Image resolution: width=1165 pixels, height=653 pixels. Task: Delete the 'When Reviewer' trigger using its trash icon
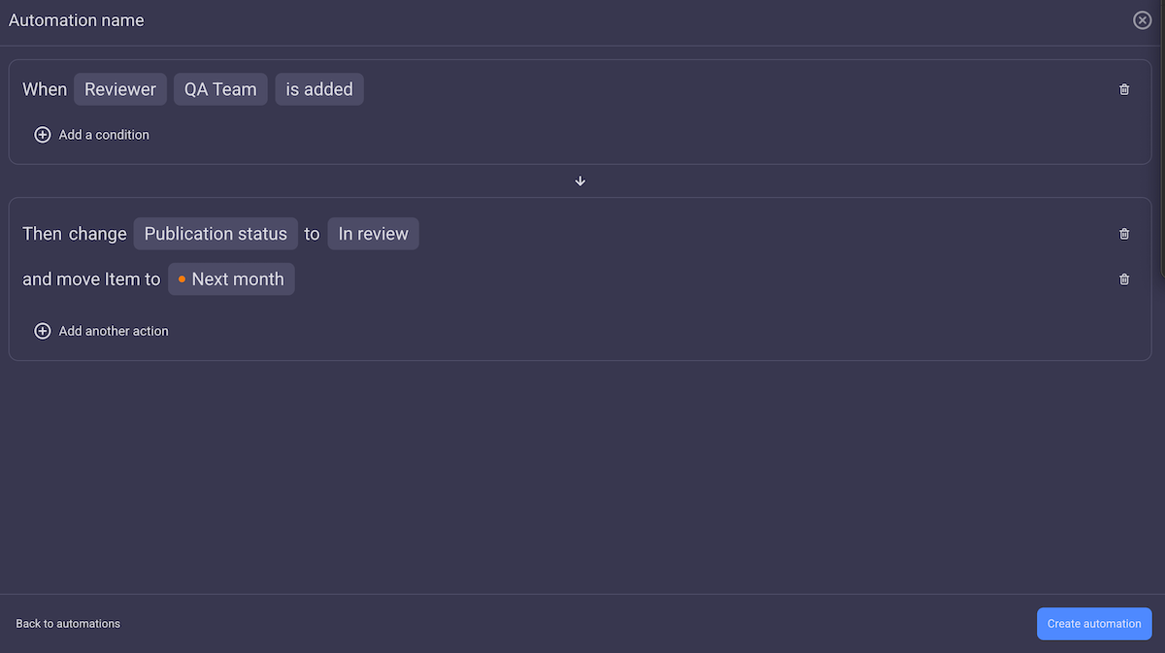(x=1123, y=88)
